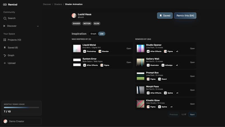This screenshot has height=127, width=225.
Task: Click the Remix this (84) button
Action: pyautogui.click(x=185, y=16)
